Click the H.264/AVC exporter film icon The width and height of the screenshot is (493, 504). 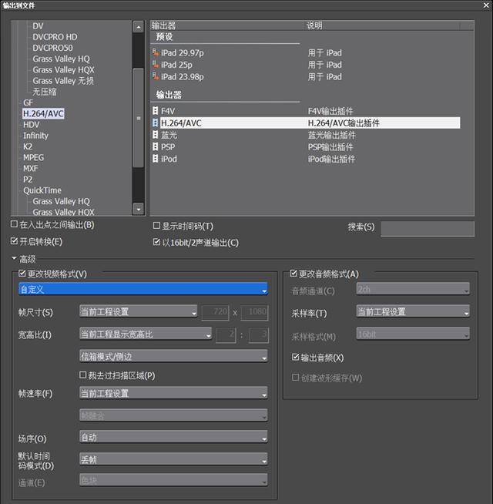[x=156, y=123]
